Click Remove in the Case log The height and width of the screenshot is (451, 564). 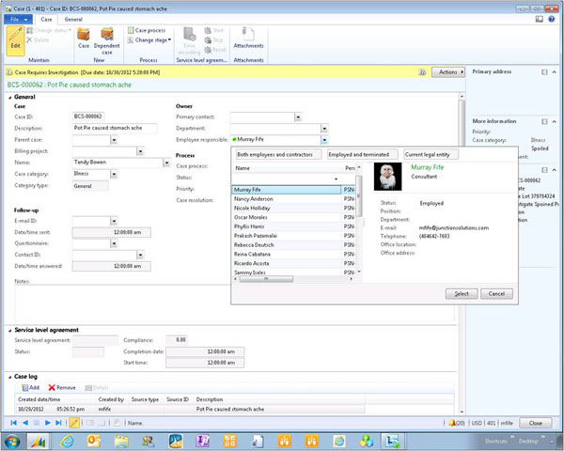62,387
